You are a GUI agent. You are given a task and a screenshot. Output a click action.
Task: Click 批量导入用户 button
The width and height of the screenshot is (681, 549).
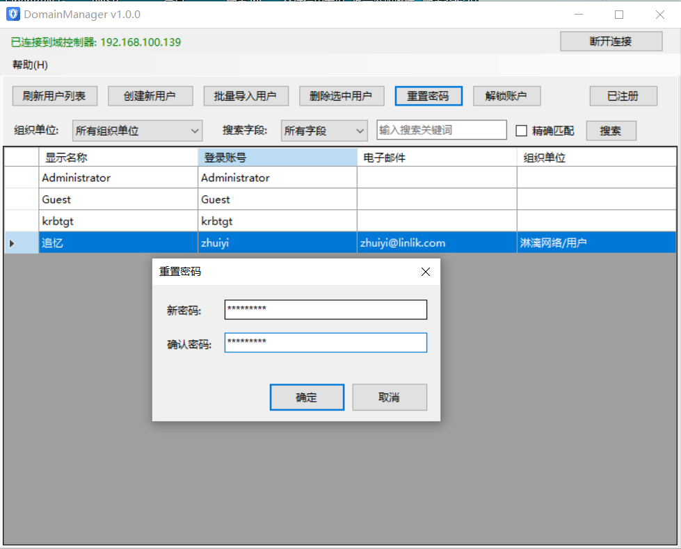pos(246,96)
